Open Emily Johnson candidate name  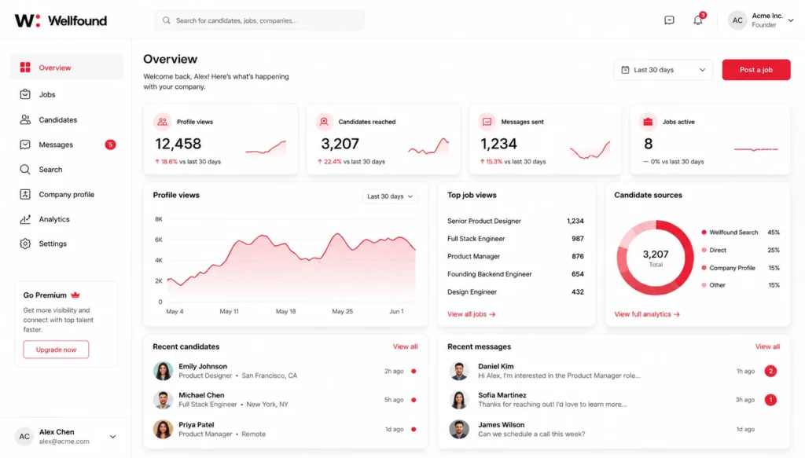coord(203,366)
